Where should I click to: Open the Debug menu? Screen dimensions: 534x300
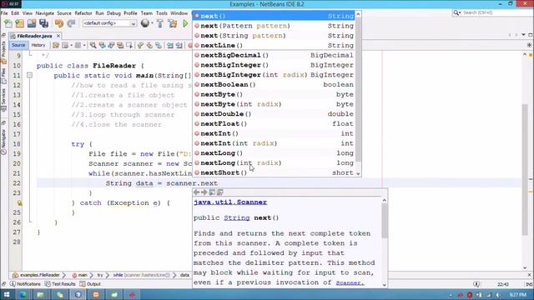[x=113, y=13]
